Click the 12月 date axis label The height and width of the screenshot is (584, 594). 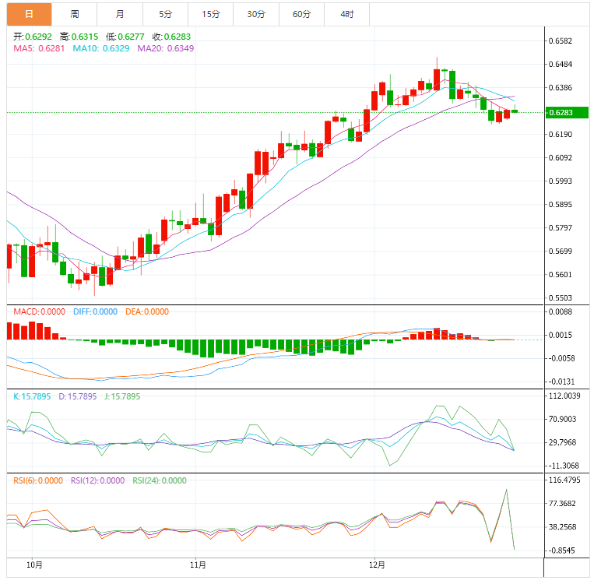(x=377, y=565)
